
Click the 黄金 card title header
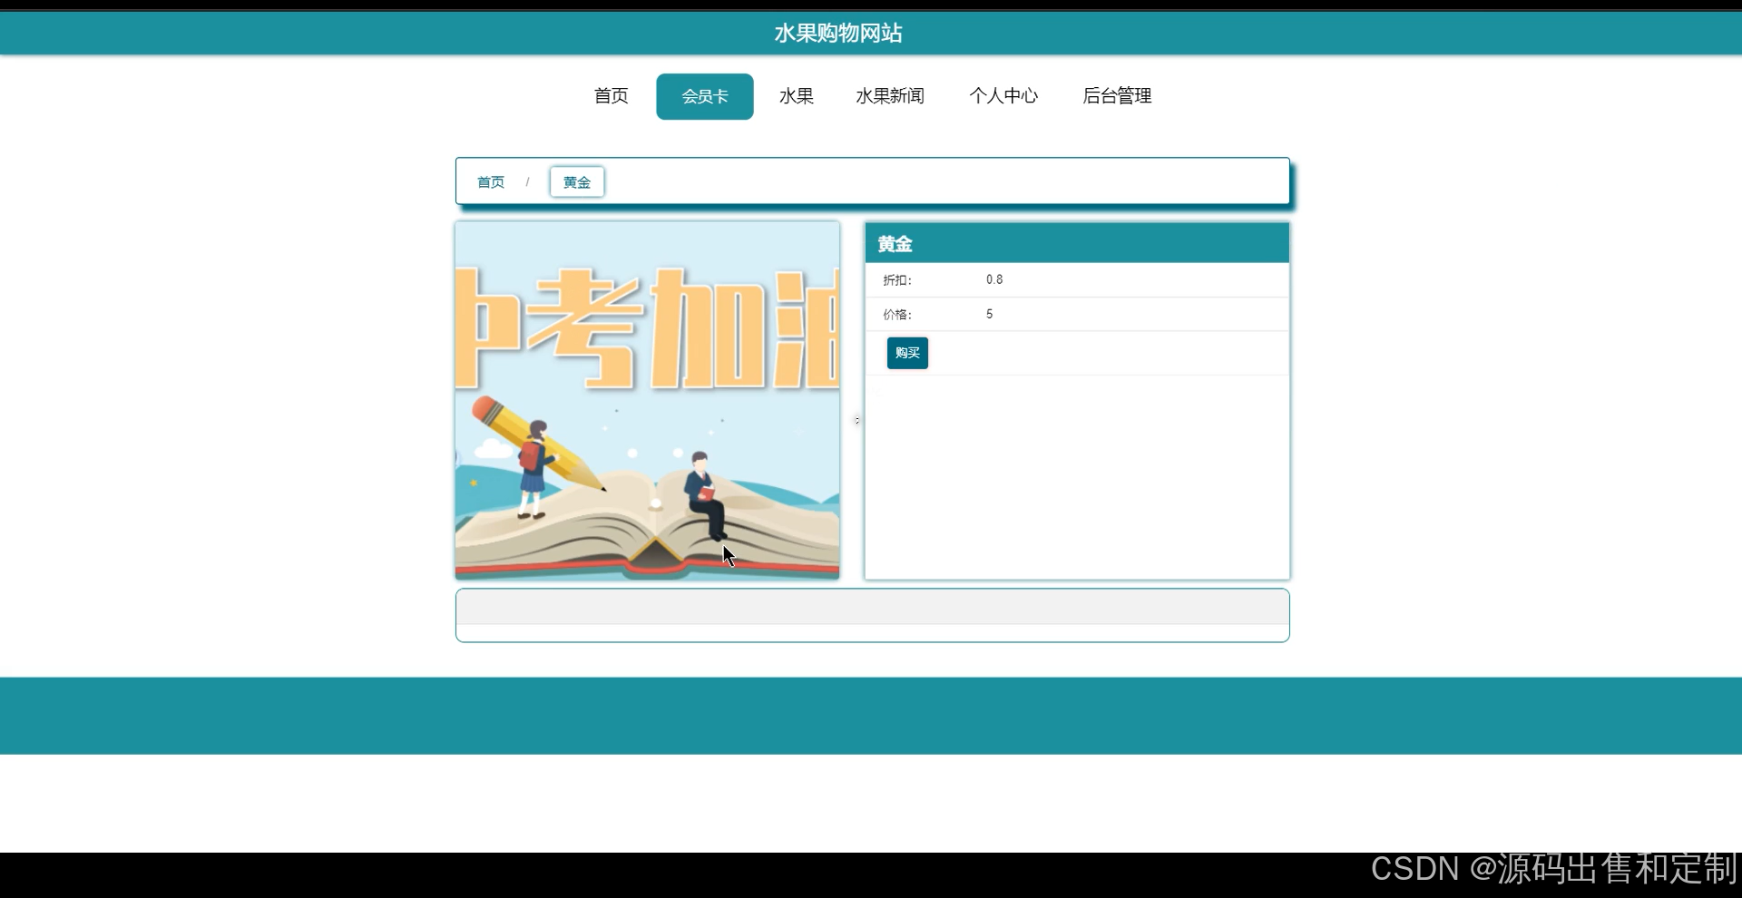tap(1077, 244)
